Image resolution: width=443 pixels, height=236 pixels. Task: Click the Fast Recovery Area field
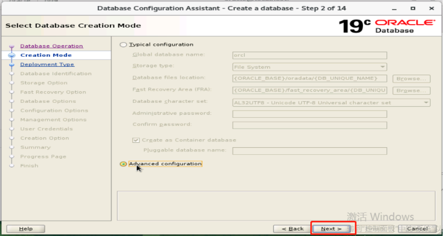point(310,90)
